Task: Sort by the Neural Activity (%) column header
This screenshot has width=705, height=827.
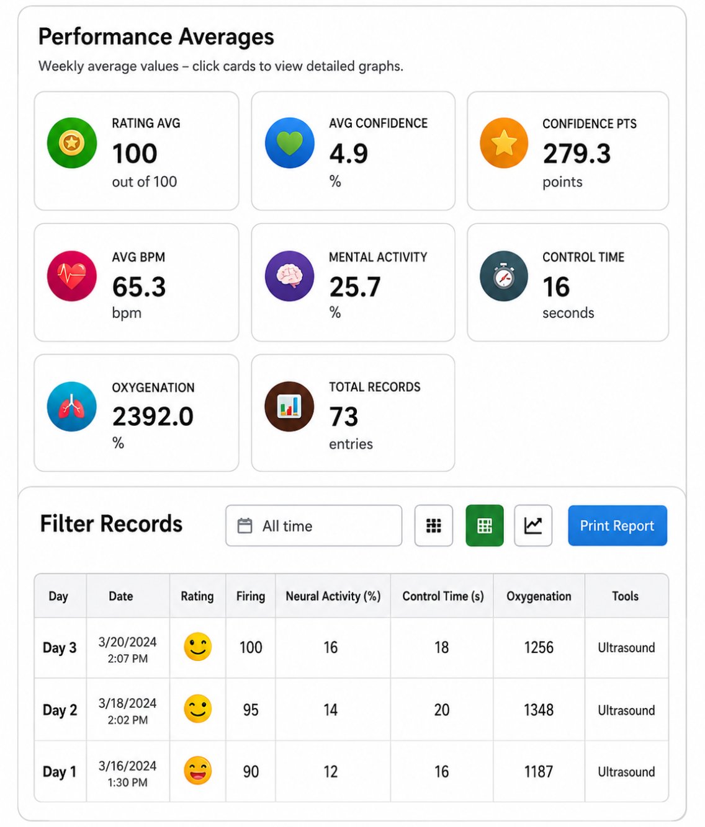Action: click(x=333, y=596)
